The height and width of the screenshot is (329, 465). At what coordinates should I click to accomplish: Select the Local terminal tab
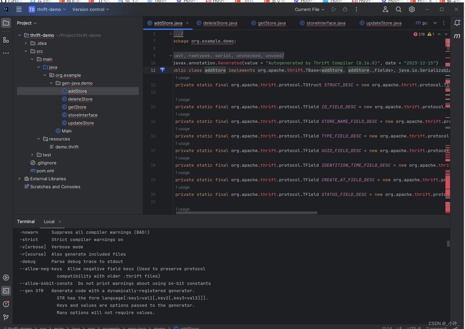[x=49, y=222]
